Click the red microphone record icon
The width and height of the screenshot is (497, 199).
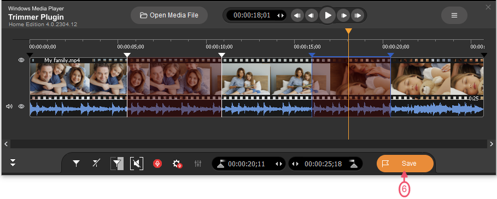point(157,164)
